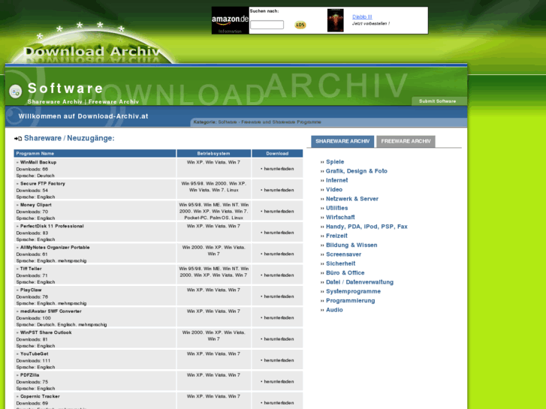Click herunterladen for YouTubeGet
The height and width of the screenshot is (409, 546).
point(279,360)
